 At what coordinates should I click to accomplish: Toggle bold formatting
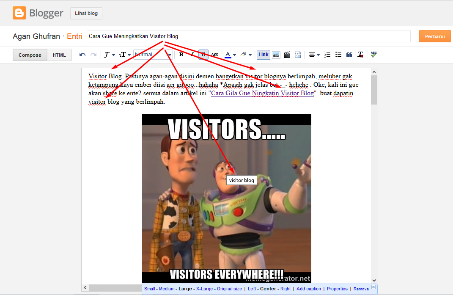pyautogui.click(x=181, y=54)
